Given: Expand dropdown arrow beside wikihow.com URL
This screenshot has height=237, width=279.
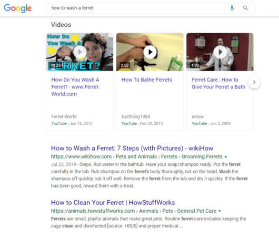Looking at the screenshot, I should click(x=226, y=157).
